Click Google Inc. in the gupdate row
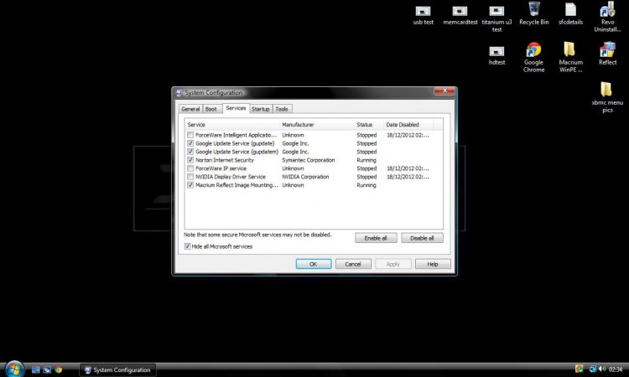Image resolution: width=629 pixels, height=377 pixels. point(295,143)
